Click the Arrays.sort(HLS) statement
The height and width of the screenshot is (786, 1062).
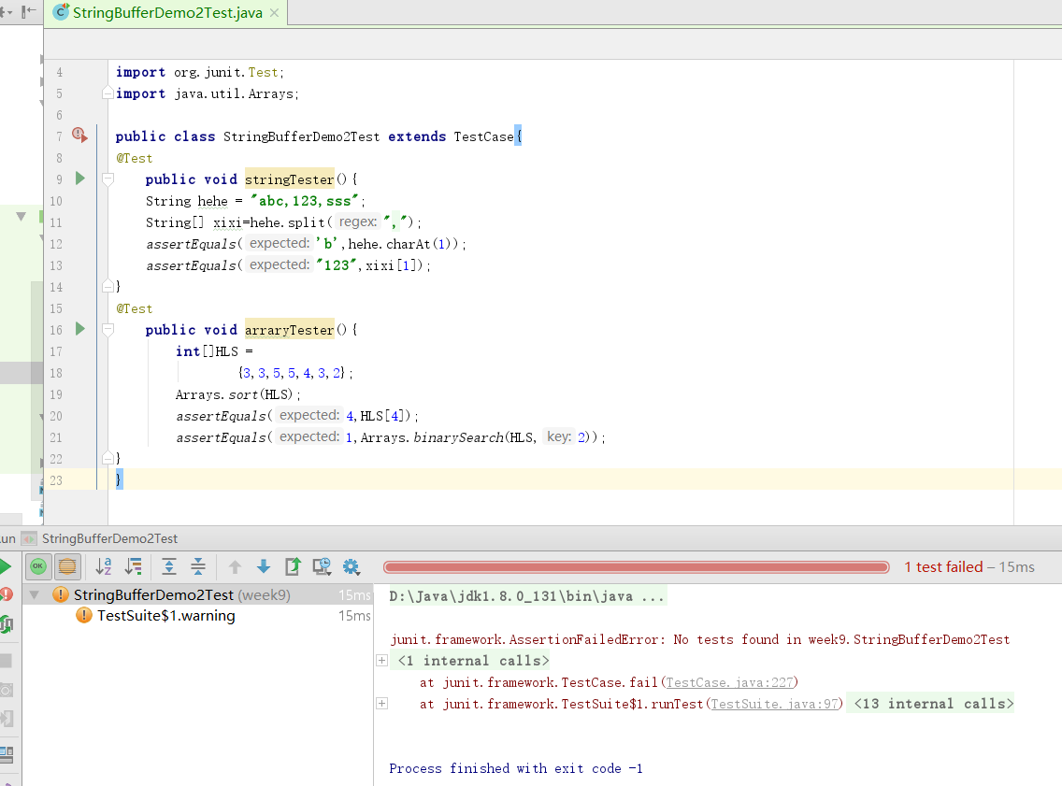(237, 394)
